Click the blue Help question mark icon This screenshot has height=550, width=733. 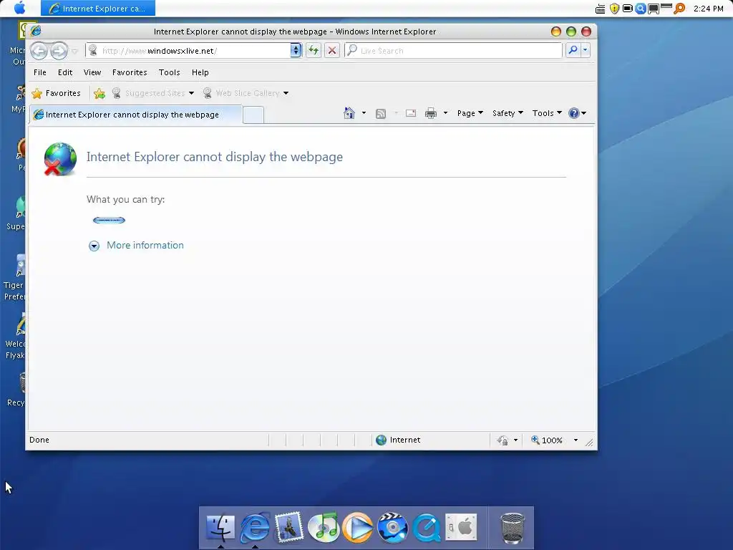pyautogui.click(x=573, y=113)
